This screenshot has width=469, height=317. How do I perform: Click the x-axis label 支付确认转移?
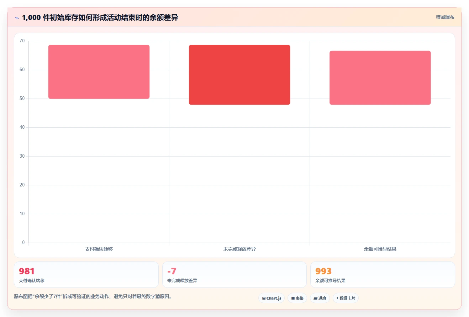(99, 249)
